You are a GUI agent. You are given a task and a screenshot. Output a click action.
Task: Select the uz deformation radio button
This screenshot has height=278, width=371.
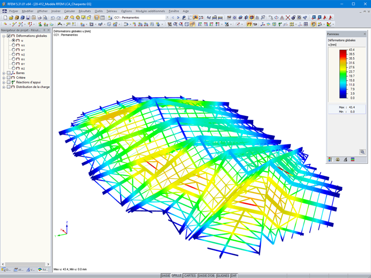[x=14, y=55]
